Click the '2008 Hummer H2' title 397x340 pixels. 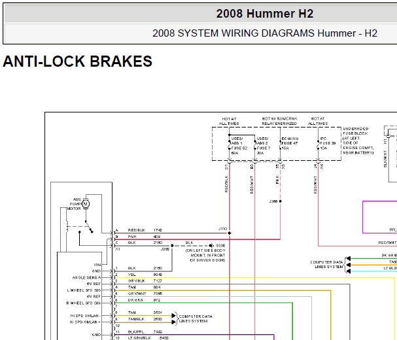tap(265, 14)
